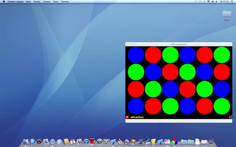Image resolution: width=236 pixels, height=147 pixels.
Task: Click the Wi-Fi status icon in the menu bar
Action: point(209,1)
